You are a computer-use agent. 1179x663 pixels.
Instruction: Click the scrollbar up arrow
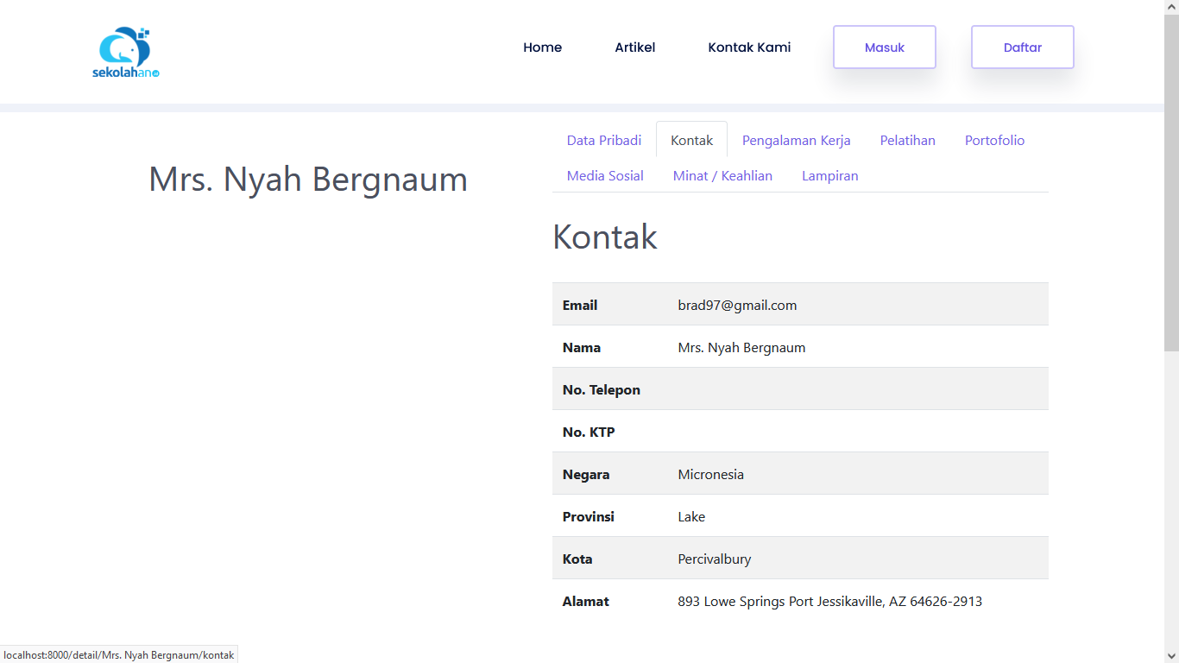point(1171,7)
